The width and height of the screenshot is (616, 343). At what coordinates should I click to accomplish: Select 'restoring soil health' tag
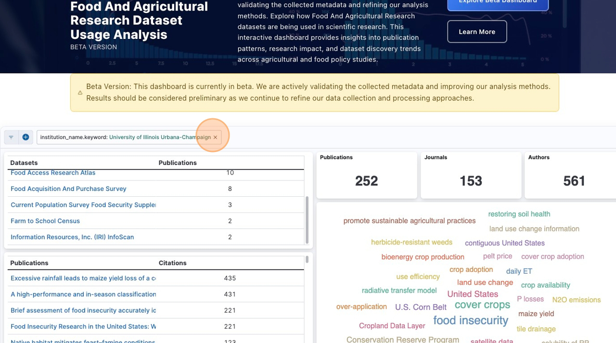click(519, 214)
